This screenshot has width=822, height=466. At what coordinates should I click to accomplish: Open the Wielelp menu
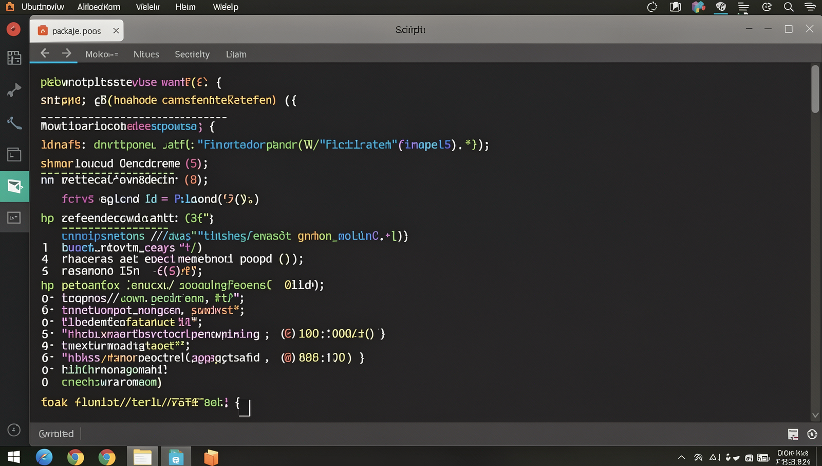coord(226,7)
